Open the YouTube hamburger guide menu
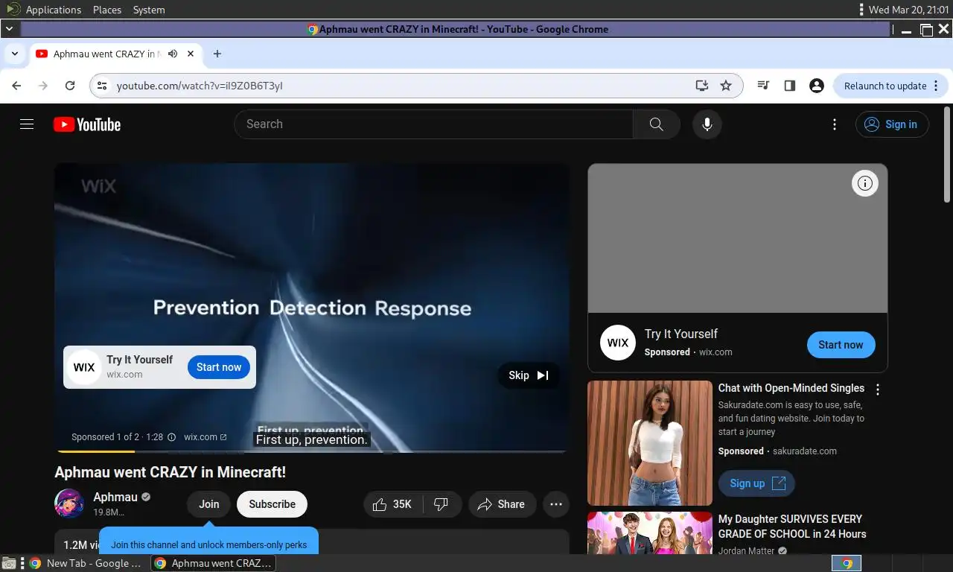 27,124
